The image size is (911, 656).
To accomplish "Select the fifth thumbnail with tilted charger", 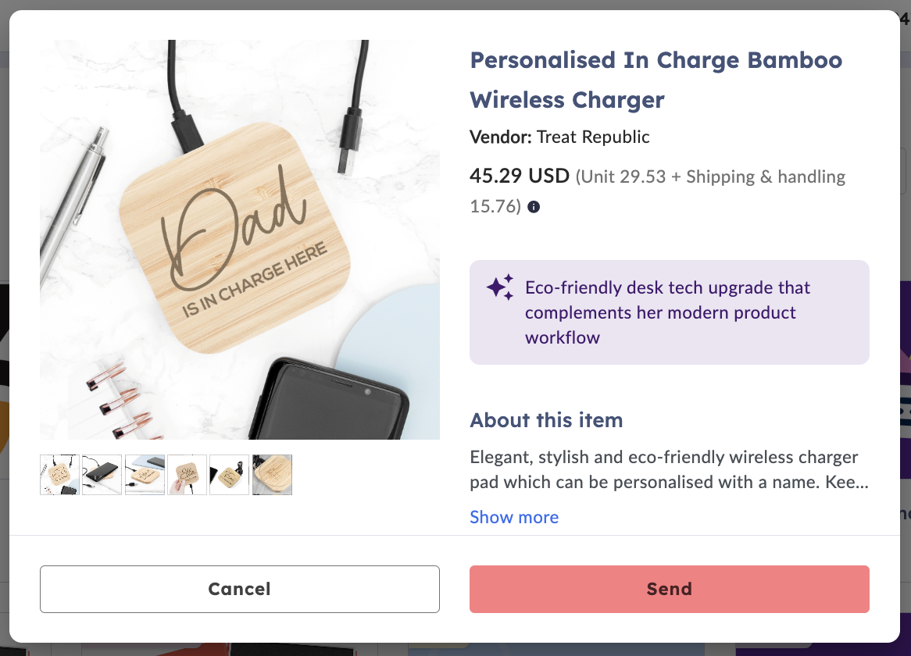I will tap(230, 475).
